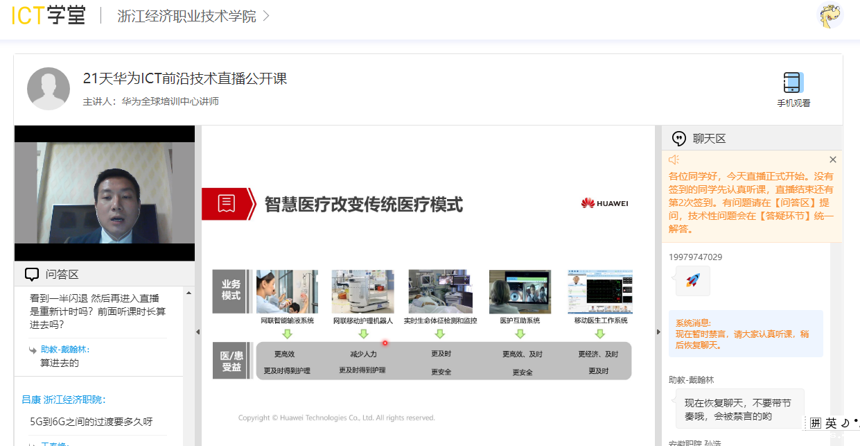The width and height of the screenshot is (860, 446).
Task: Select the 聊天区 panel header
Action: (709, 138)
